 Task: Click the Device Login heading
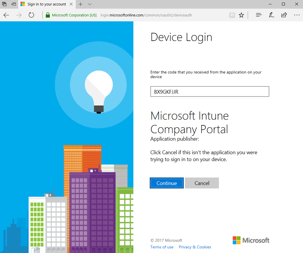click(x=181, y=37)
